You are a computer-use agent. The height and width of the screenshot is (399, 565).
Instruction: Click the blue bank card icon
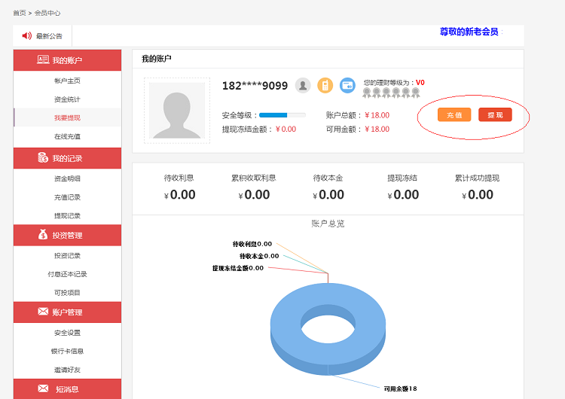[x=347, y=86]
